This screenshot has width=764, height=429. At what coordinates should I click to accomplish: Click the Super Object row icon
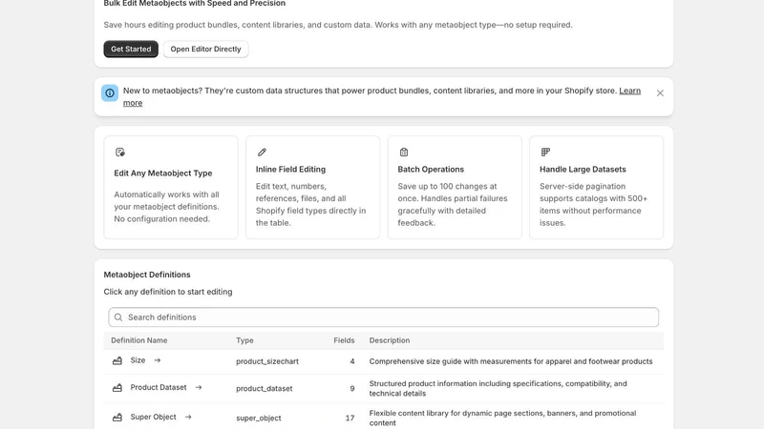coord(117,418)
